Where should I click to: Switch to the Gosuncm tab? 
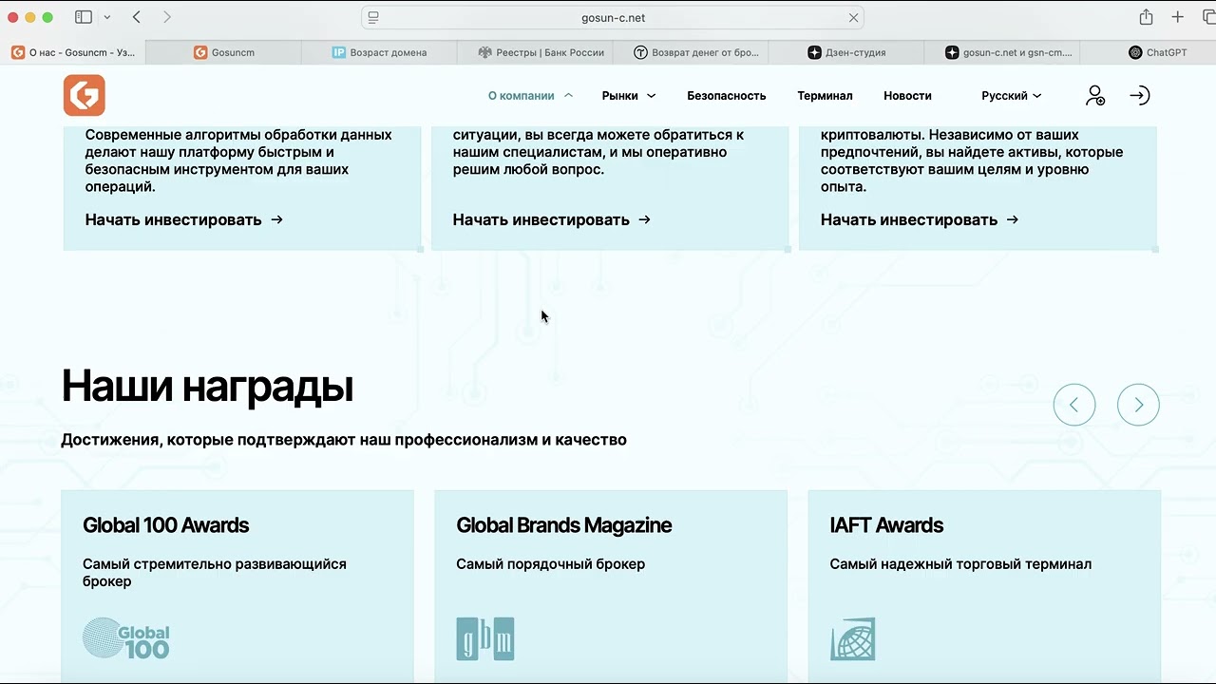(224, 52)
